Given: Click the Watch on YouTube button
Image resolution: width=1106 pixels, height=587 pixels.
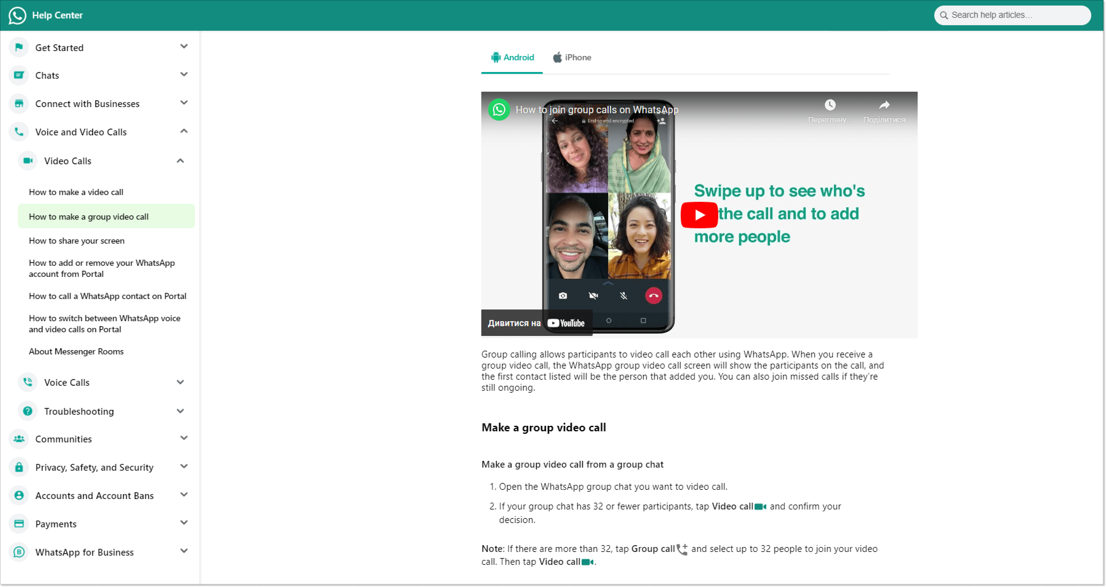Looking at the screenshot, I should click(537, 323).
